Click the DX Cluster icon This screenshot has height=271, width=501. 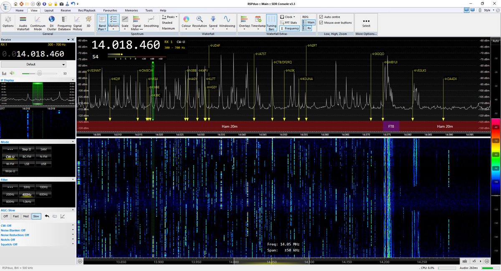51,23
